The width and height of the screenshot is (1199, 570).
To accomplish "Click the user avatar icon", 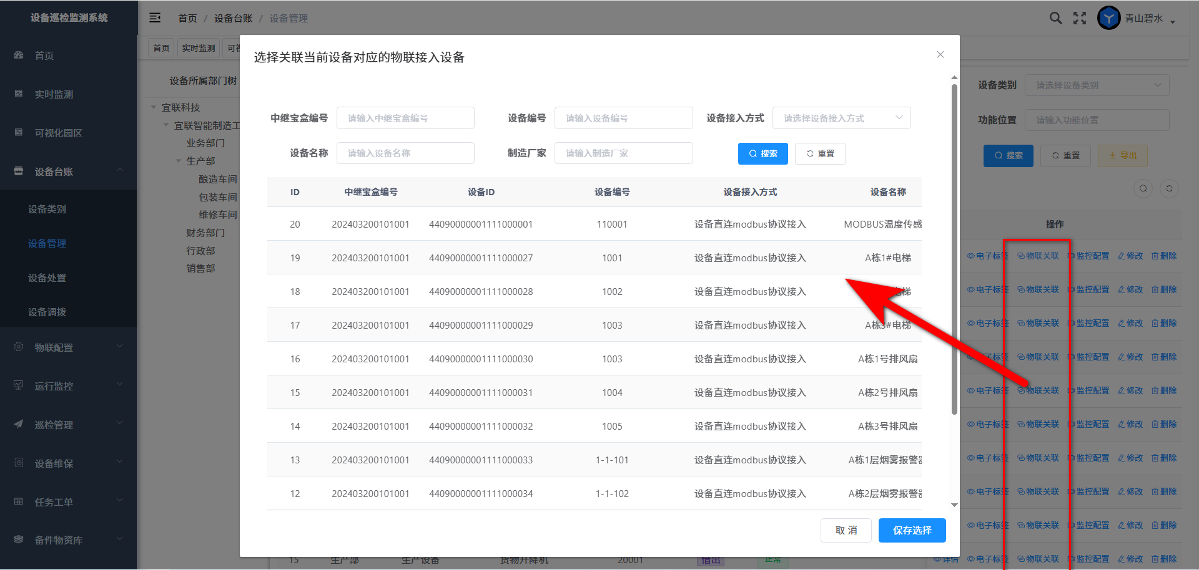I will click(x=1108, y=18).
